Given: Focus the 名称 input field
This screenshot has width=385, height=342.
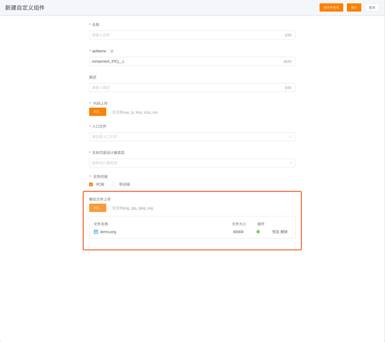Looking at the screenshot, I should pos(192,35).
